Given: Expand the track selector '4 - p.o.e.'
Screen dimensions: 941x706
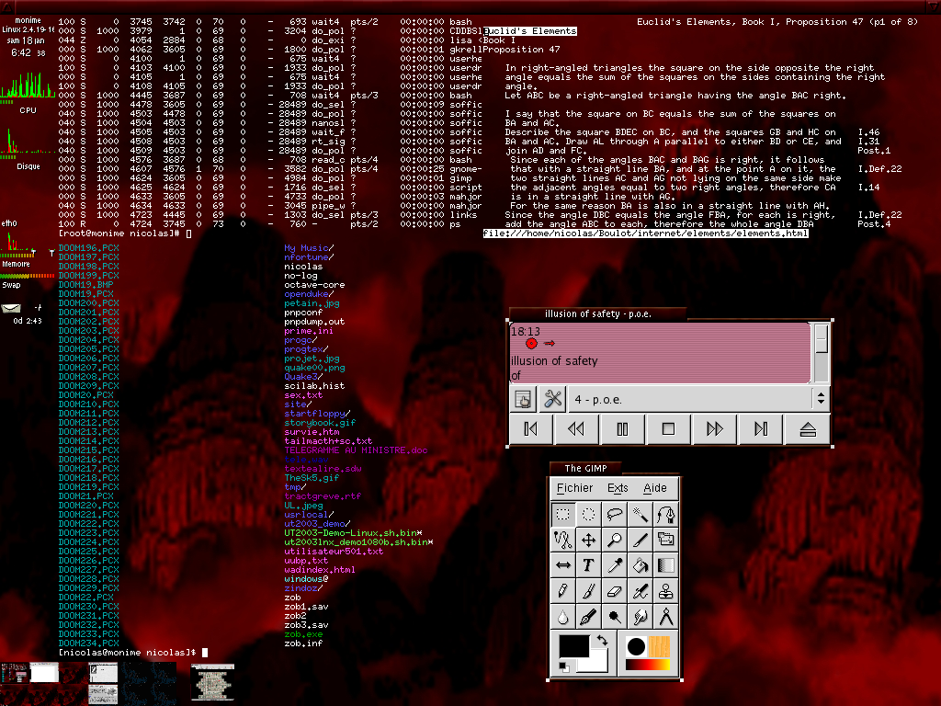Looking at the screenshot, I should [x=820, y=399].
